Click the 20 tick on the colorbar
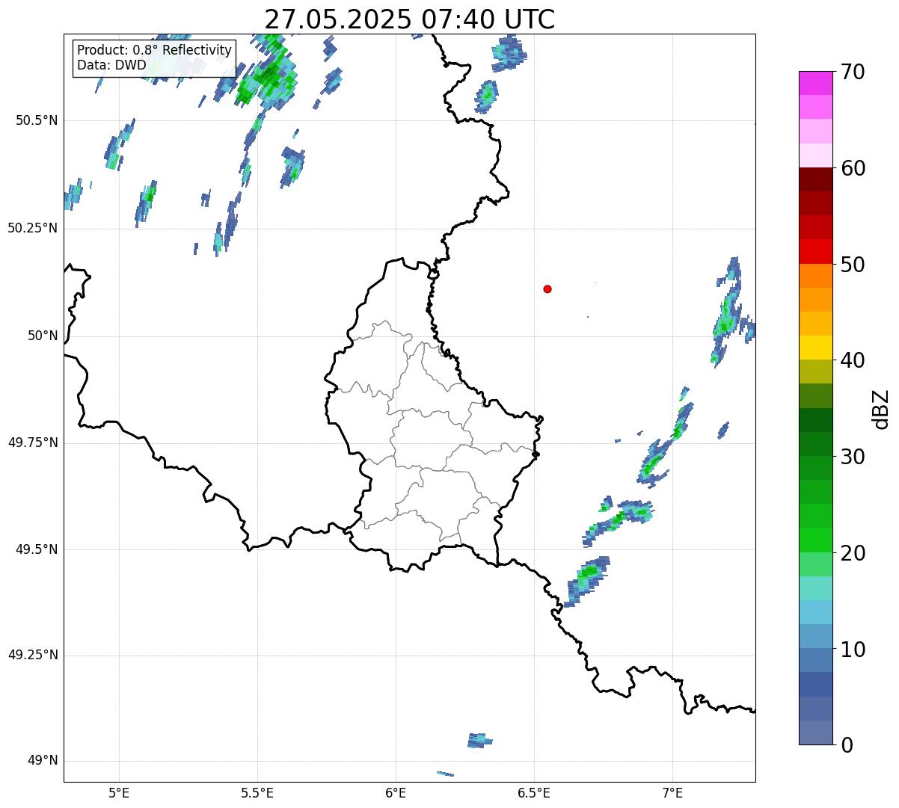The height and width of the screenshot is (808, 899). 853,553
